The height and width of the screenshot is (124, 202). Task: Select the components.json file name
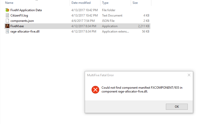coord(22,21)
